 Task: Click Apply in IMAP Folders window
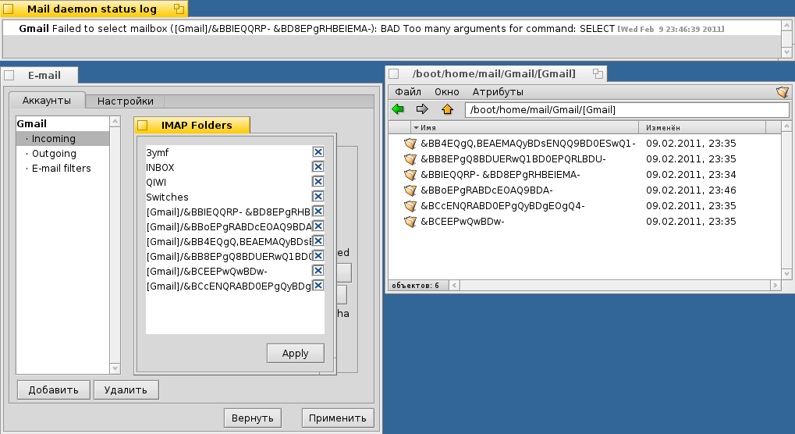coord(295,354)
